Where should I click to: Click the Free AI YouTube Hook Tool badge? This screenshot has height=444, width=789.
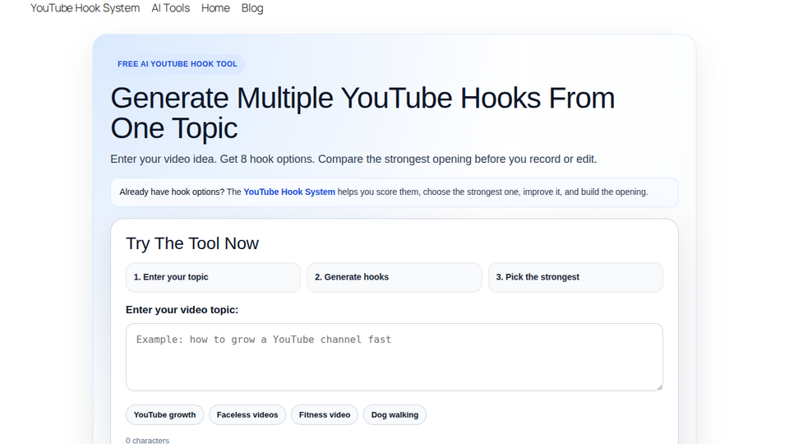pos(178,64)
